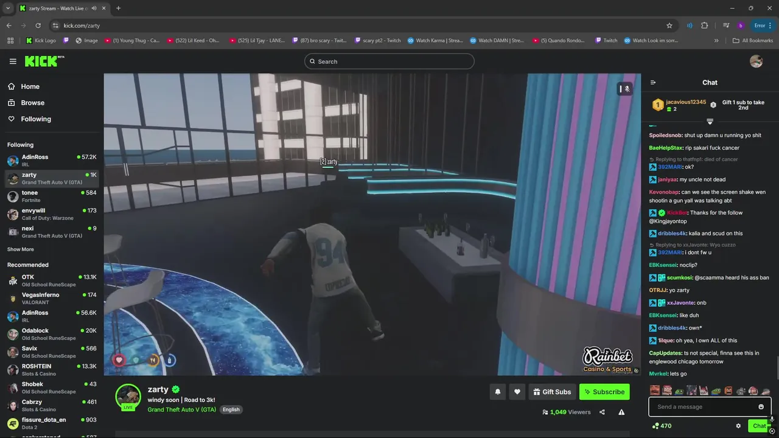Report stream with the warning triangle icon
The width and height of the screenshot is (779, 438).
pyautogui.click(x=621, y=412)
